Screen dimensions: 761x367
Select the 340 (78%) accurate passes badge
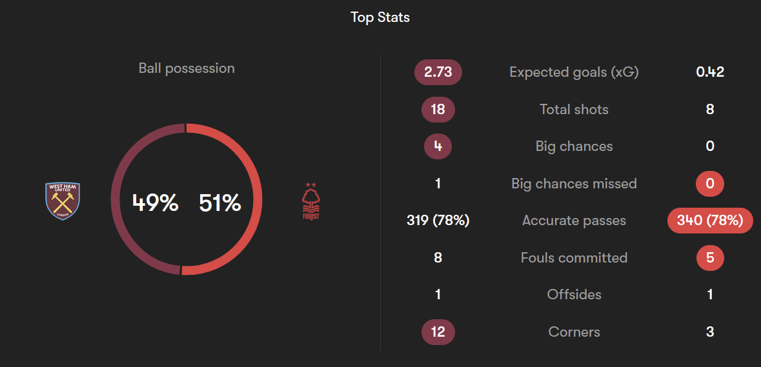[x=711, y=221]
